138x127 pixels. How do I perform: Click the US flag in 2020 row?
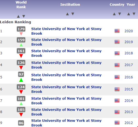(x=117, y=31)
